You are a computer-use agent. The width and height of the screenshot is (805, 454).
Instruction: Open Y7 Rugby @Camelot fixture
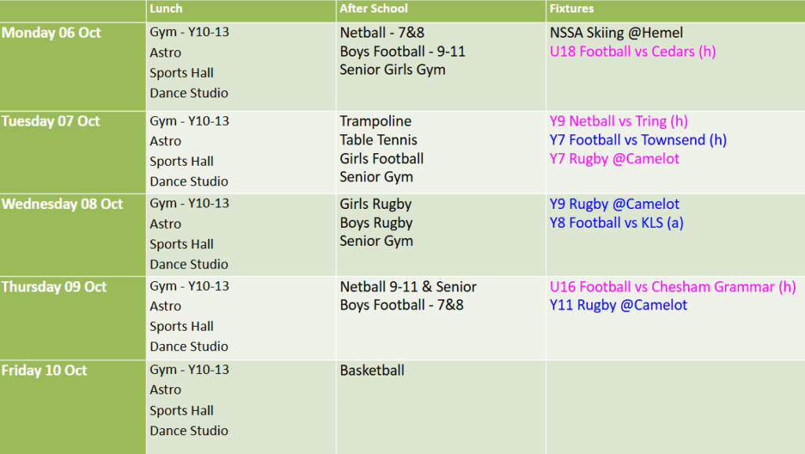pyautogui.click(x=614, y=159)
